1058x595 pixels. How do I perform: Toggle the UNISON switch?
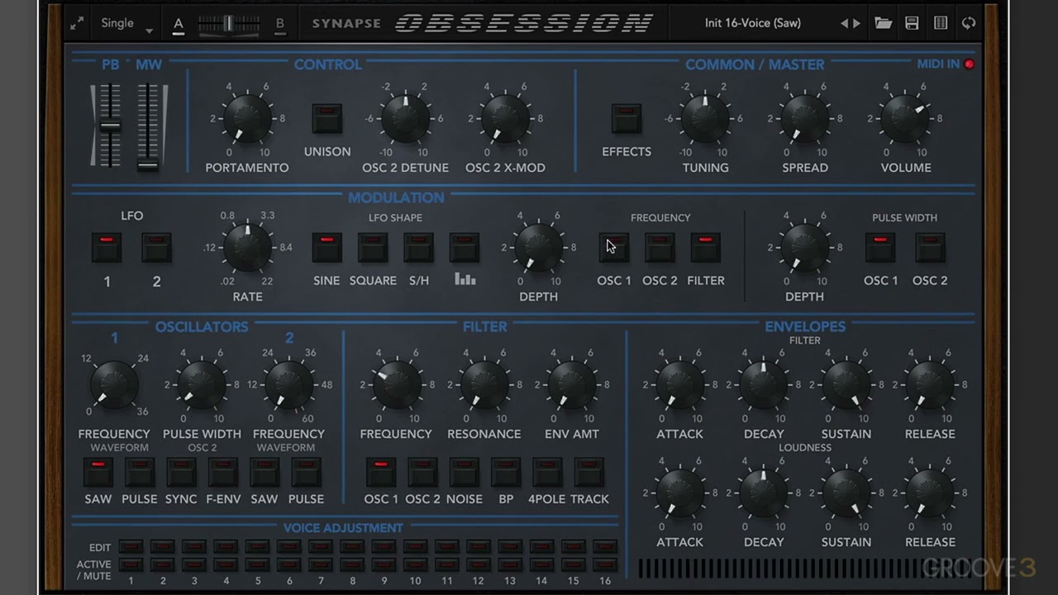pos(327,119)
